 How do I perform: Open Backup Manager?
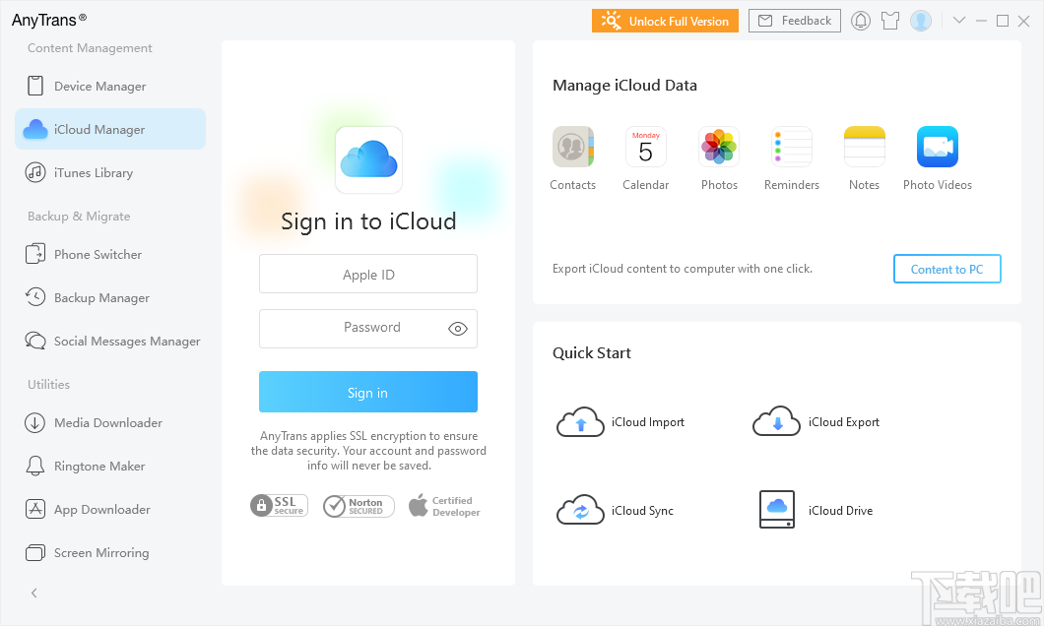(110, 298)
